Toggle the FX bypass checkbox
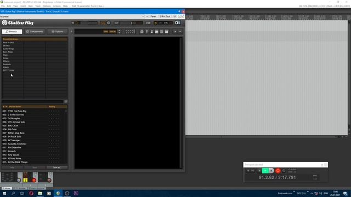 183,16
